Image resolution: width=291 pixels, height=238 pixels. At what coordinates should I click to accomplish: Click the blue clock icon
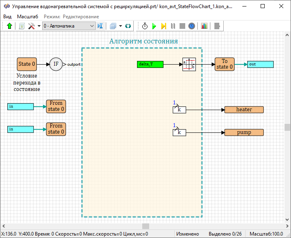point(192,26)
